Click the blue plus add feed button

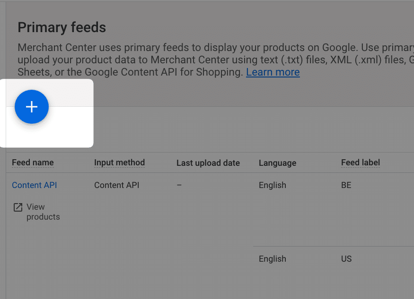32,107
